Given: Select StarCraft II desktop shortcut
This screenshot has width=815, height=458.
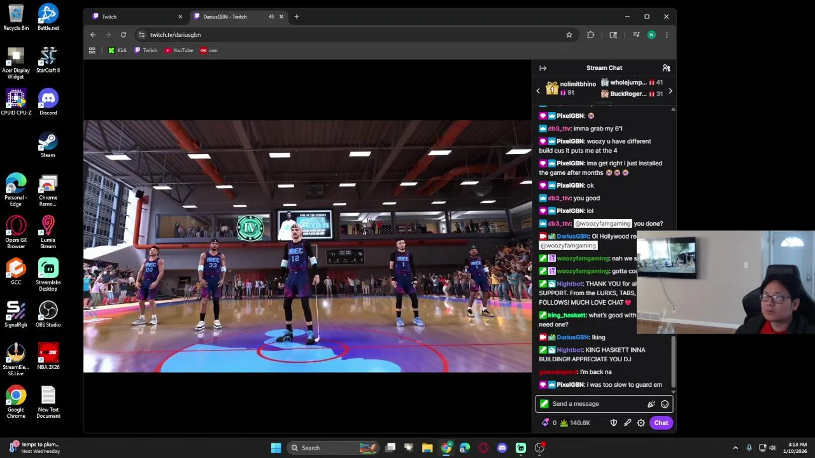Looking at the screenshot, I should (x=48, y=60).
